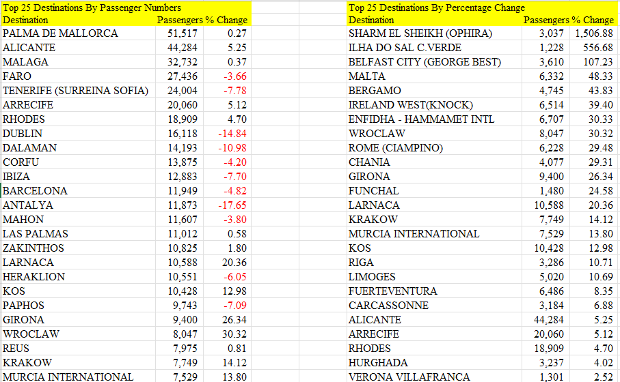The width and height of the screenshot is (620, 382).
Task: Click the TENERIFE (SURREINA SOFIA) cell
Action: tap(79, 90)
